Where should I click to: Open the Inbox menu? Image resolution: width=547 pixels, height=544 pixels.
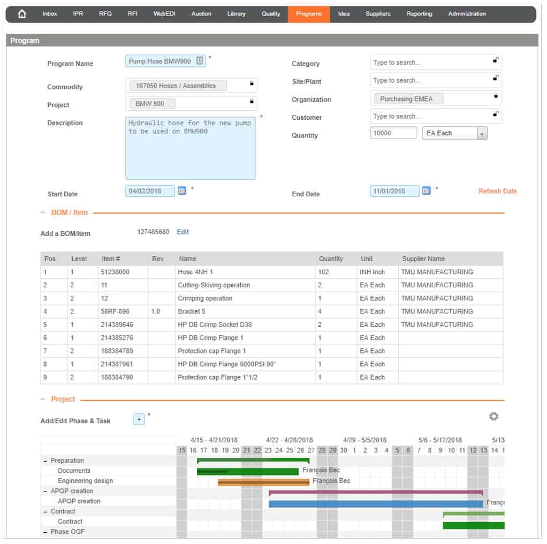[50, 14]
